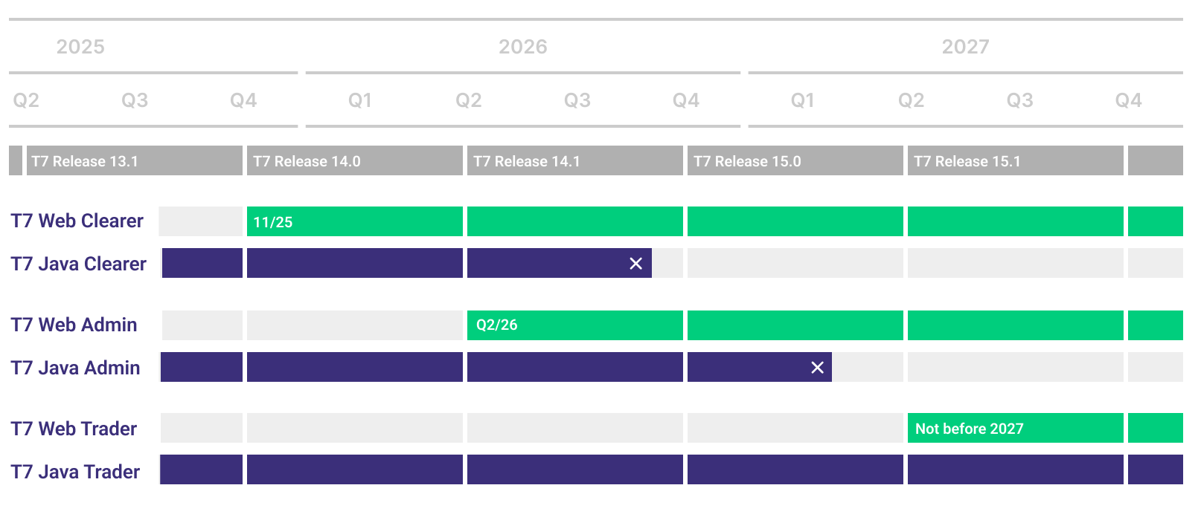
Task: Click the green 11/25 Web Clearer bar
Action: [x=354, y=221]
